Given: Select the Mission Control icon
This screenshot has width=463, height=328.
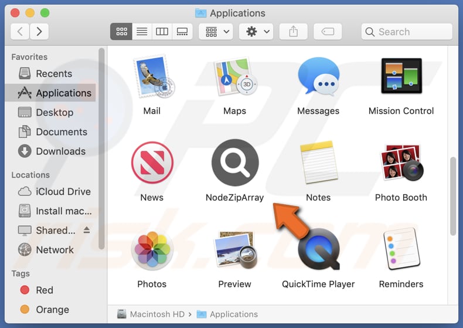Looking at the screenshot, I should click(x=401, y=76).
